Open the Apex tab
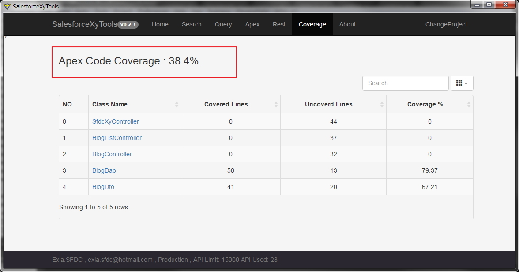The image size is (519, 272). (252, 25)
